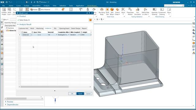
Task: Click the Pocket tool icon
Action: [34, 9]
